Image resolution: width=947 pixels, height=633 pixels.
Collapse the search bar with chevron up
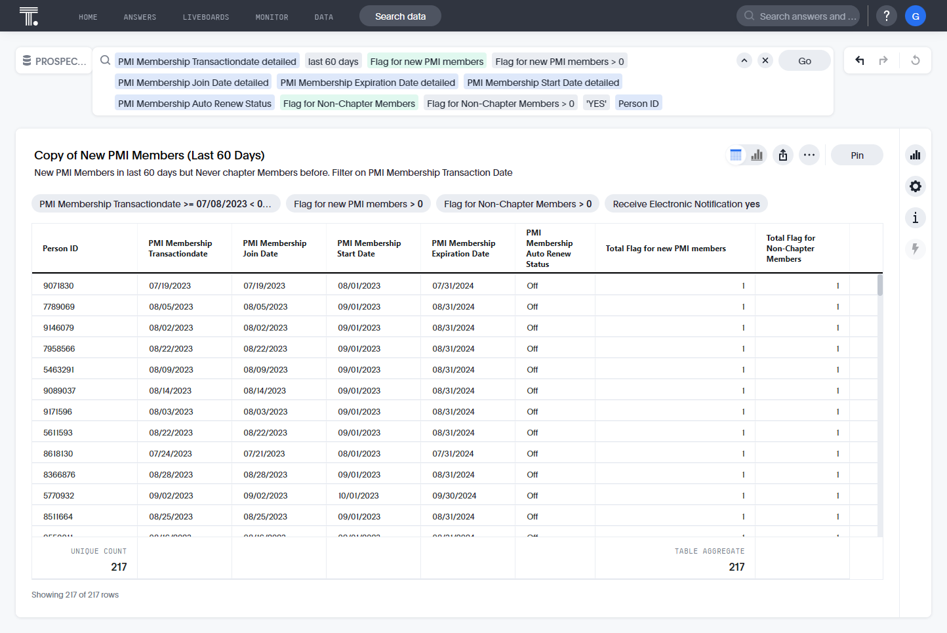point(744,60)
